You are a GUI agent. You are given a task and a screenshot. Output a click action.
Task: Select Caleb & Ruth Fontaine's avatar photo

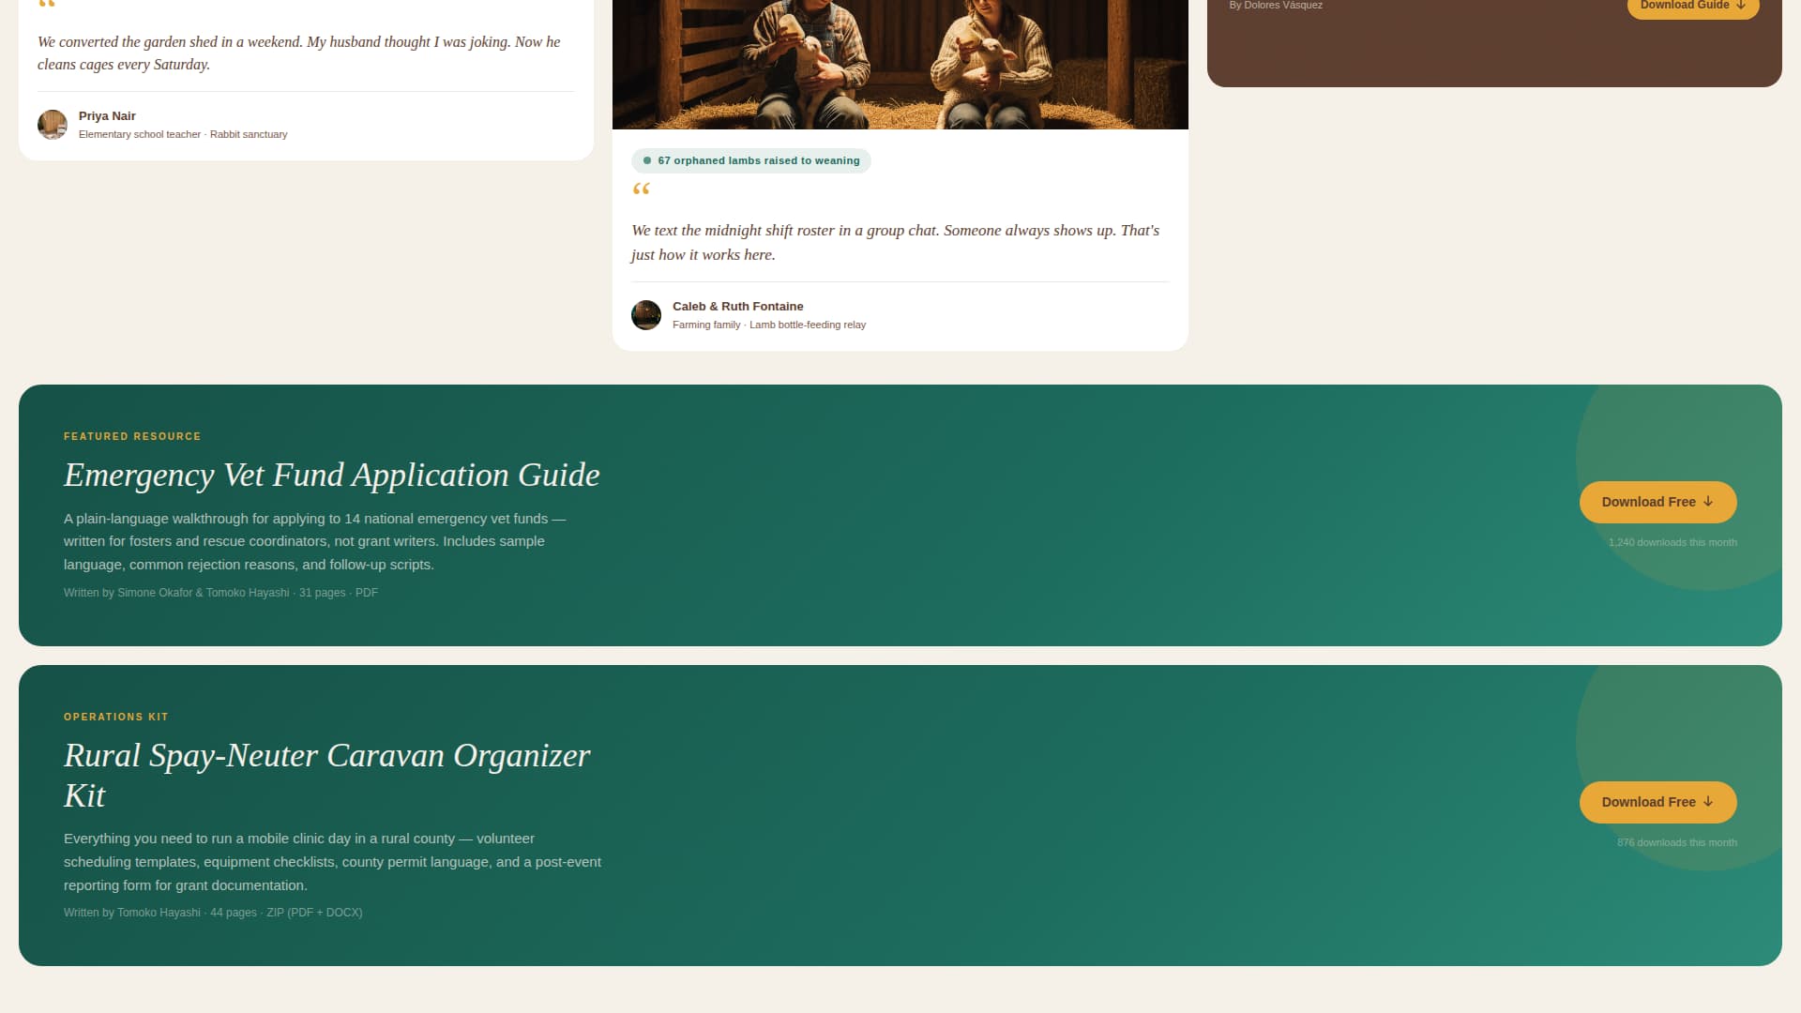(x=646, y=315)
